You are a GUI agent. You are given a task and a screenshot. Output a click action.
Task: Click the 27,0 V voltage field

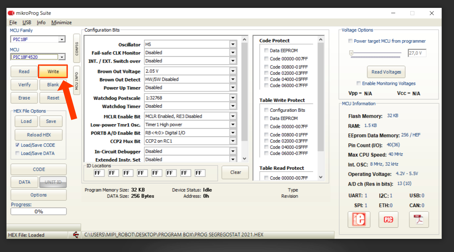[417, 53]
